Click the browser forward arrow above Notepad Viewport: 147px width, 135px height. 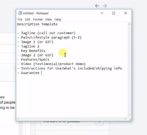(x=105, y=6)
